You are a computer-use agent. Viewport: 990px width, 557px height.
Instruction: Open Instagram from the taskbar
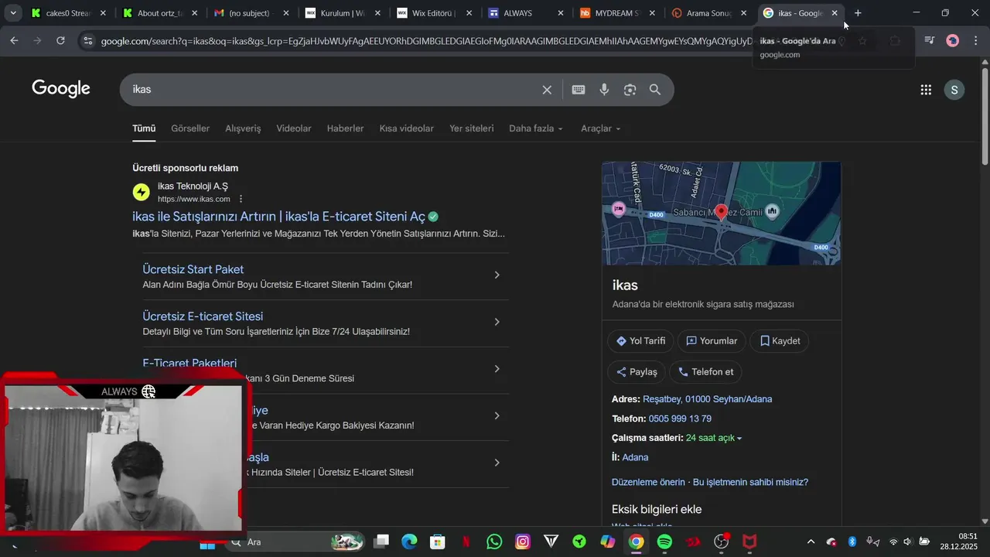523,542
